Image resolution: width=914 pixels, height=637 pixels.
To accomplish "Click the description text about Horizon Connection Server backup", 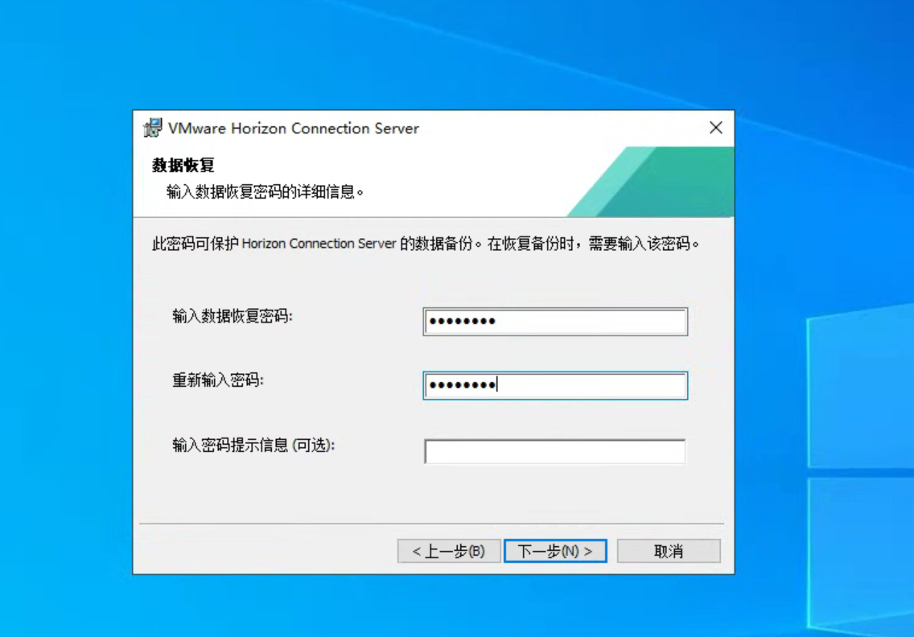I will coord(426,243).
